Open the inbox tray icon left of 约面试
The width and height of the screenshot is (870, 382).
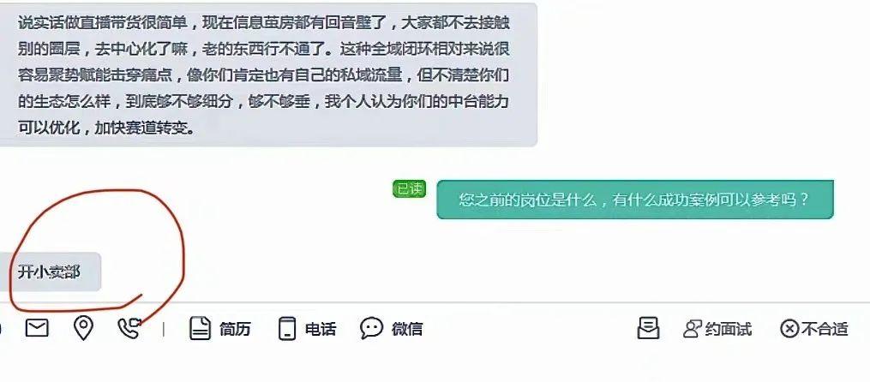(648, 328)
